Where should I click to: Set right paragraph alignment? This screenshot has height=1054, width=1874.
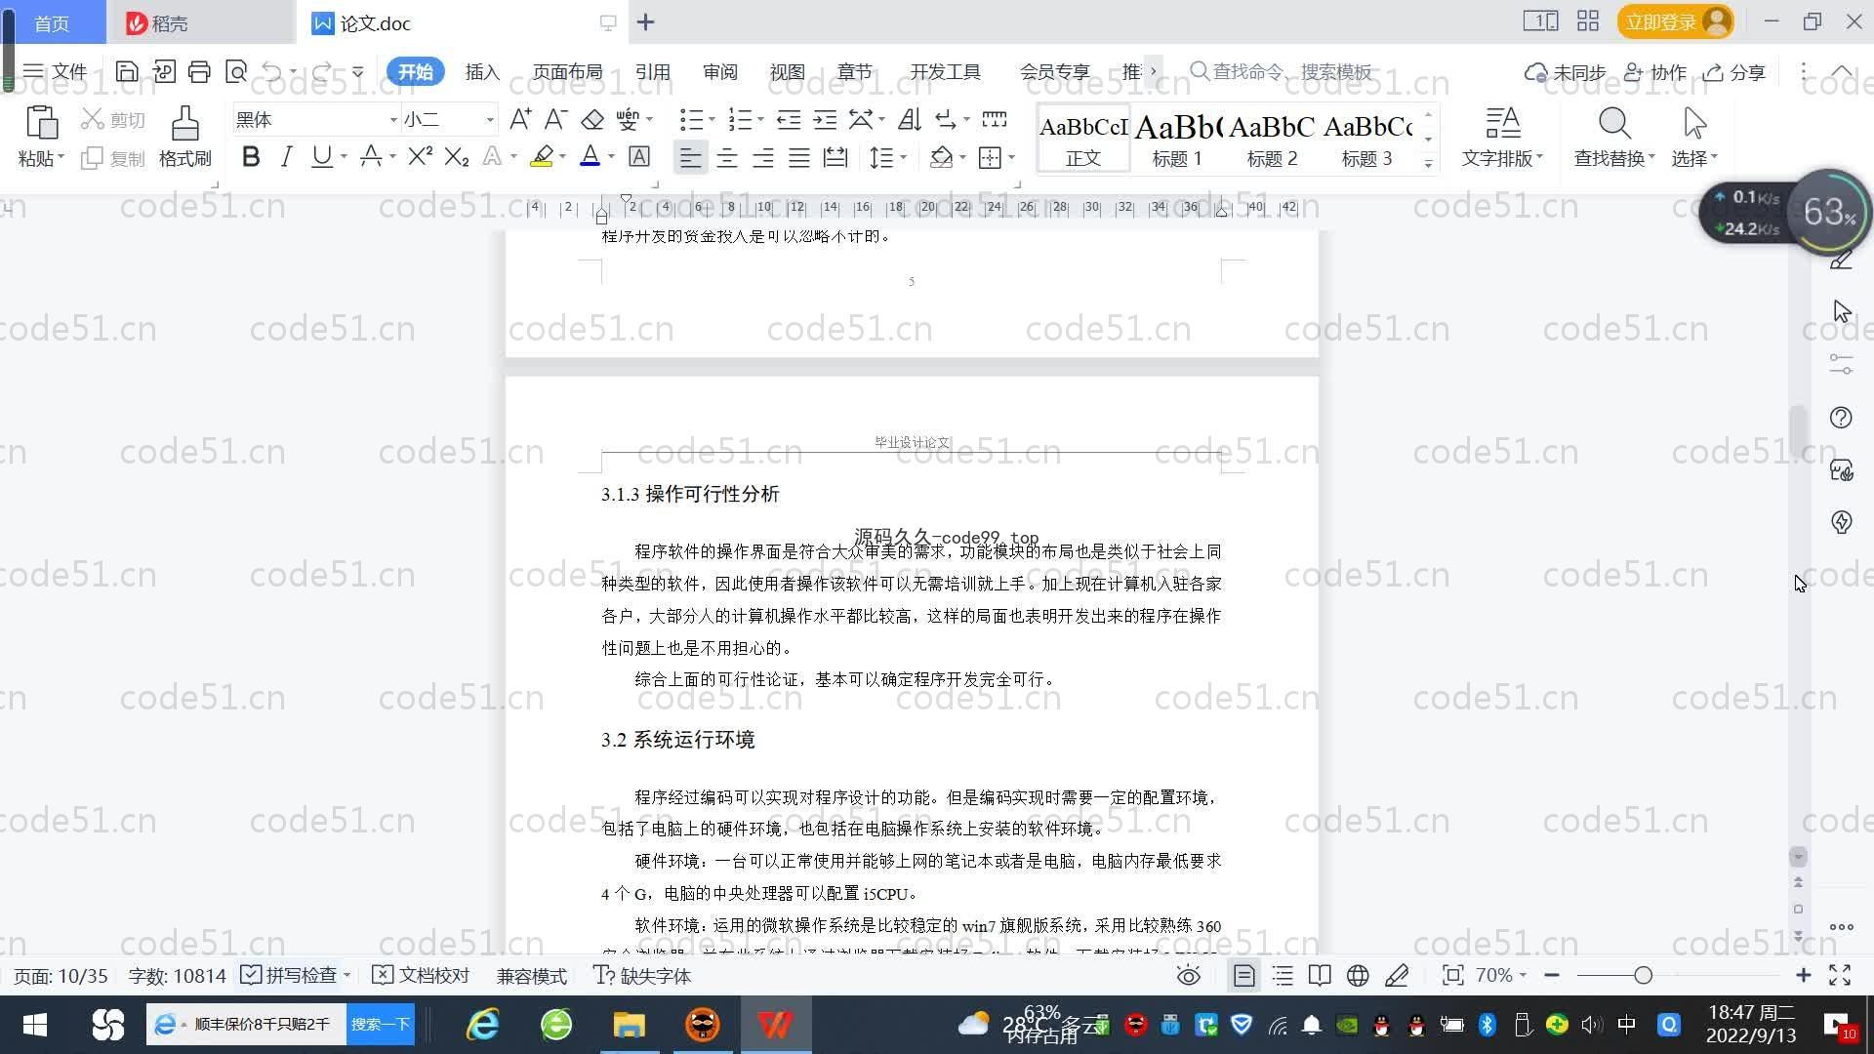(763, 157)
